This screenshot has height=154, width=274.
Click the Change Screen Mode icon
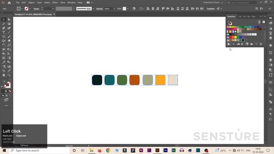pos(6,100)
